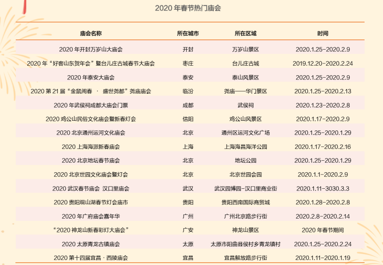This screenshot has width=383, height=265.
Task: Open the "2020年开封万岁山大庙会" entry
Action: click(91, 49)
